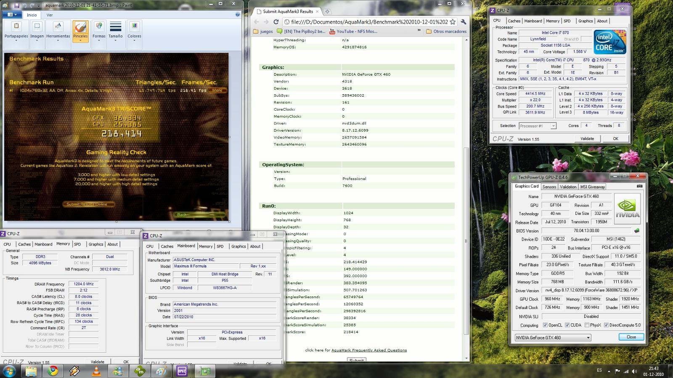Open Paint Help question mark icon
The width and height of the screenshot is (673, 378).
tap(238, 14)
